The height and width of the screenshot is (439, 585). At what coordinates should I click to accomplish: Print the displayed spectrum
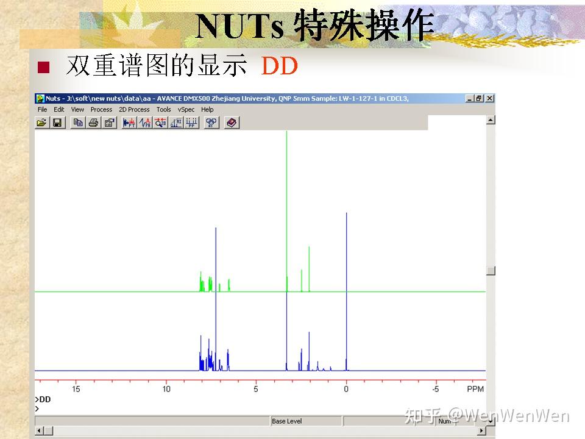tap(94, 123)
